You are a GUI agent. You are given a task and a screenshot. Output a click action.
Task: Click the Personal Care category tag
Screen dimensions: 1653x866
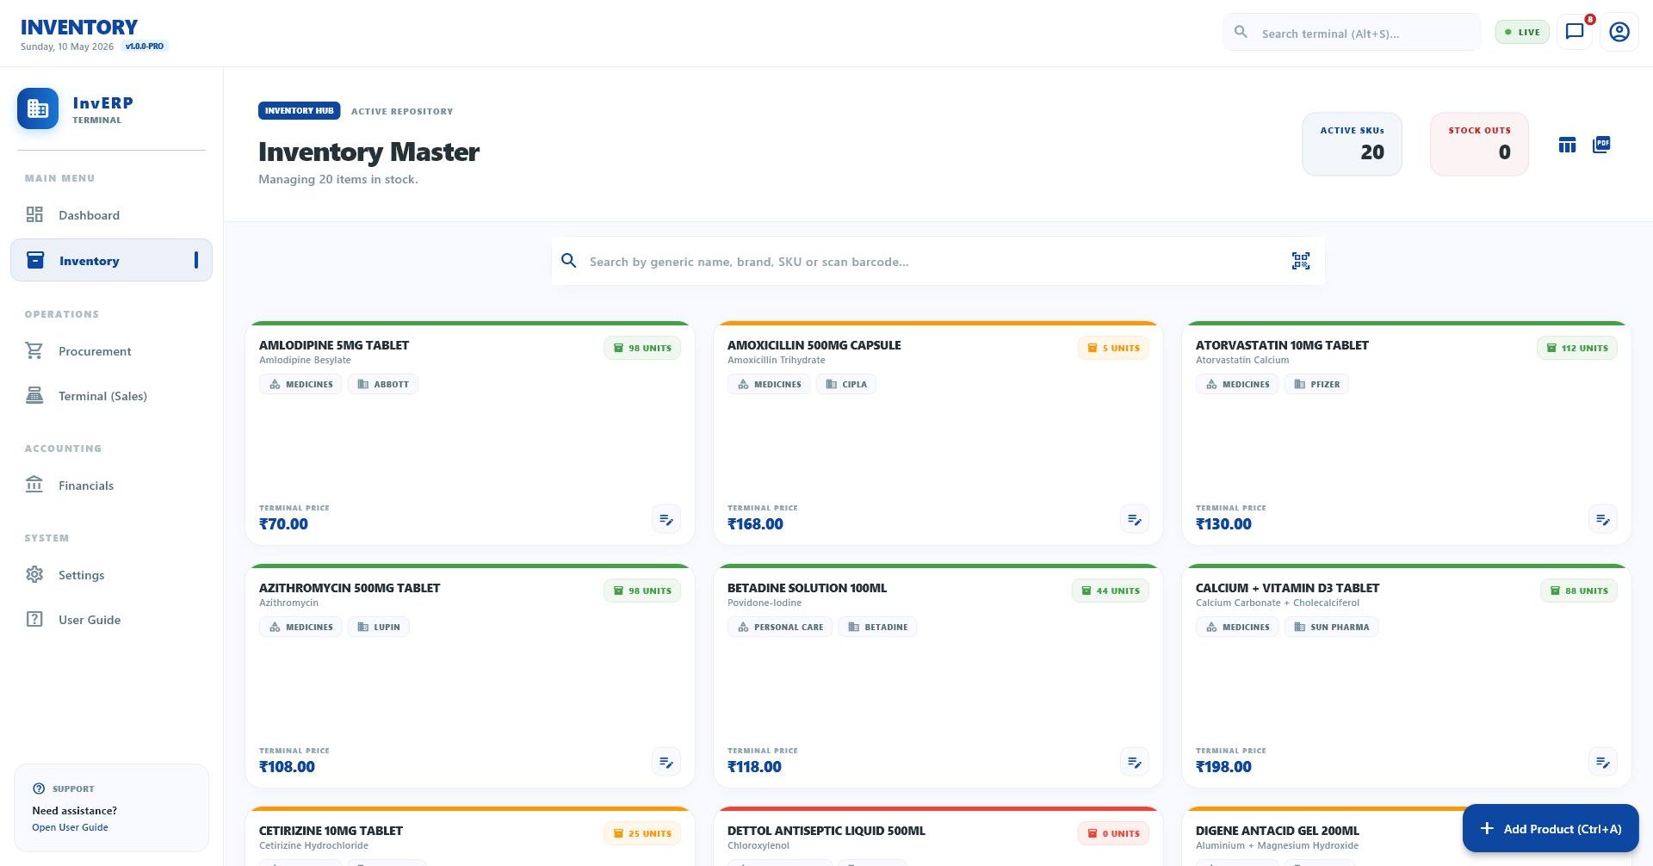(780, 627)
